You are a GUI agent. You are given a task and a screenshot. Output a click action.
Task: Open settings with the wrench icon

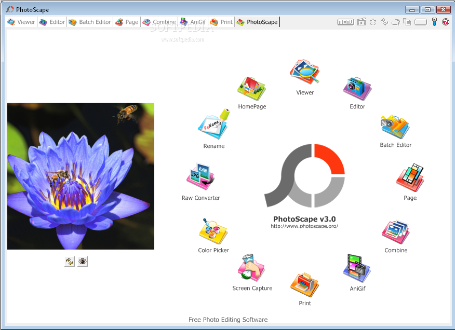(434, 22)
